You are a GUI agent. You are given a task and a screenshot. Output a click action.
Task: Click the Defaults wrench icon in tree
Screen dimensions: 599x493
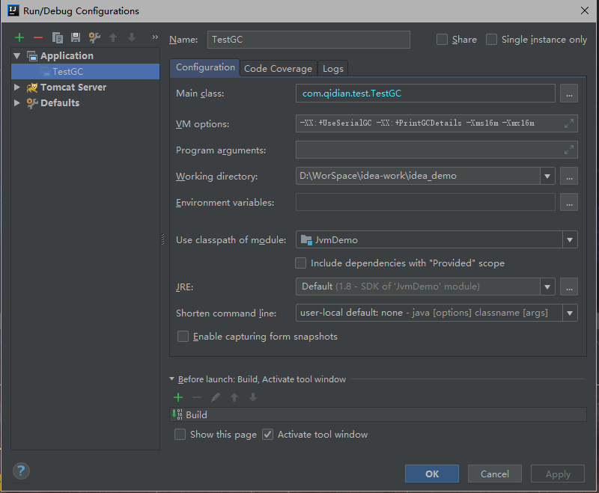[x=32, y=103]
